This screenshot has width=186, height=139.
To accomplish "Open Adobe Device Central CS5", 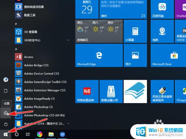I will (42, 73).
